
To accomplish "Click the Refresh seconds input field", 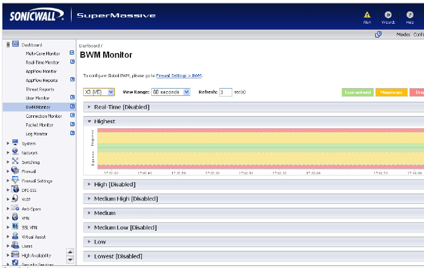I will pyautogui.click(x=226, y=92).
